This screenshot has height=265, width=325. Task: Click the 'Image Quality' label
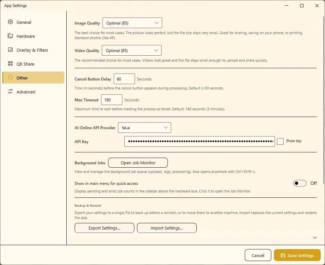pyautogui.click(x=87, y=23)
